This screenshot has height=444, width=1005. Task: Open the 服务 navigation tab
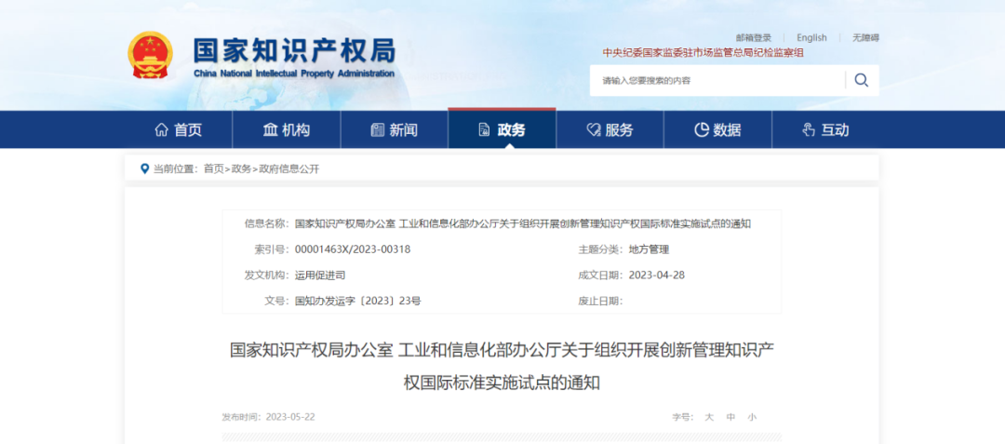point(610,130)
